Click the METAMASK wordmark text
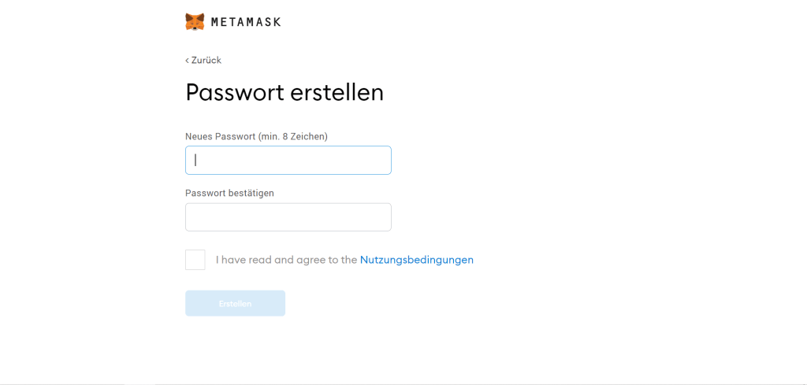Image resolution: width=807 pixels, height=385 pixels. [x=246, y=22]
